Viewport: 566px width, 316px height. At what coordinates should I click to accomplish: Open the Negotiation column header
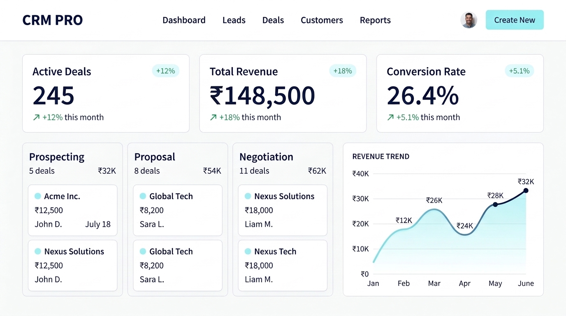tap(266, 157)
